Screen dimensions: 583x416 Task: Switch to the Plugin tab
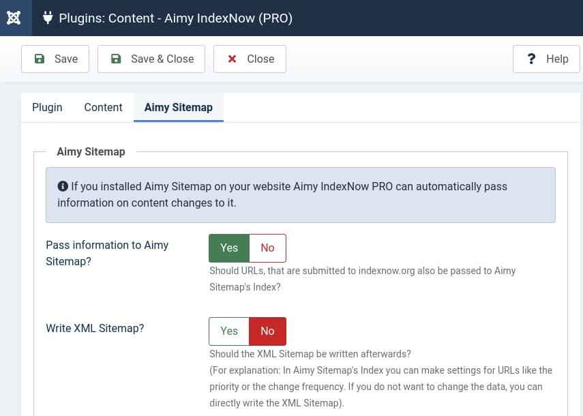click(47, 107)
